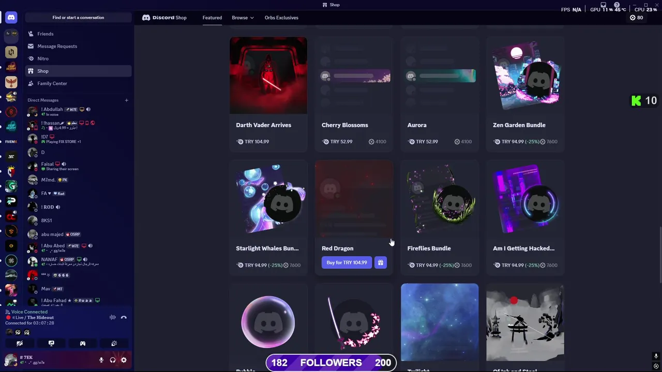Check the Orbs balance 80
Screen dimensions: 662x372
click(x=637, y=18)
